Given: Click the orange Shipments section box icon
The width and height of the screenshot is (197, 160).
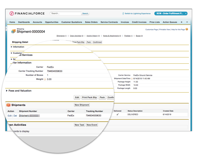Looking at the screenshot, I should 9,105.
